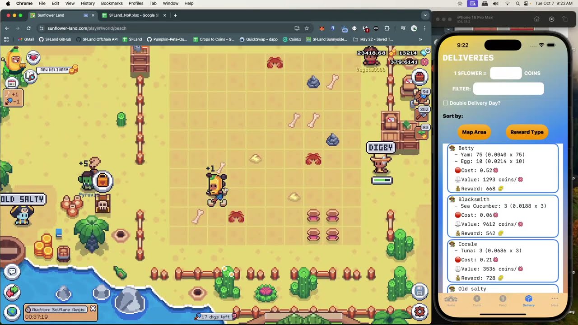Select the sand shovel tool with count 94
The image size is (578, 325).
[x=422, y=97]
